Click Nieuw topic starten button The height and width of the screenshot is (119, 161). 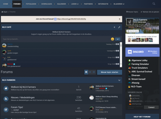[109, 72]
